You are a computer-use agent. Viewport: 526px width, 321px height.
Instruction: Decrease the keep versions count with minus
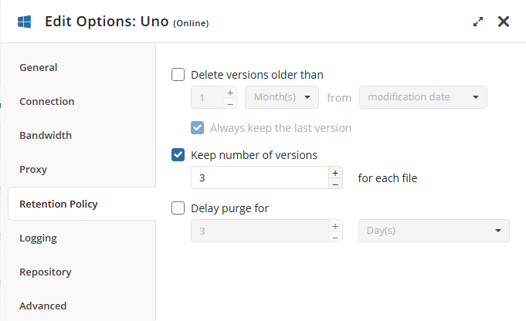point(335,184)
